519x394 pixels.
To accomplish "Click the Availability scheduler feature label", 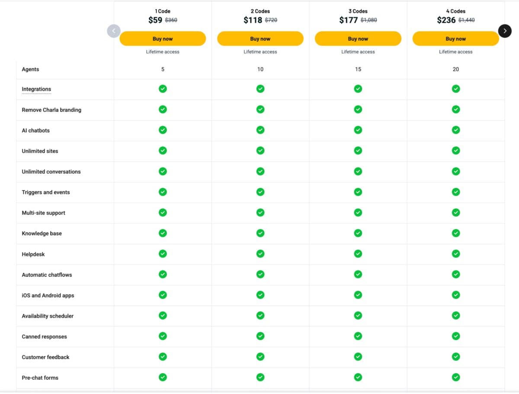I will pyautogui.click(x=48, y=316).
